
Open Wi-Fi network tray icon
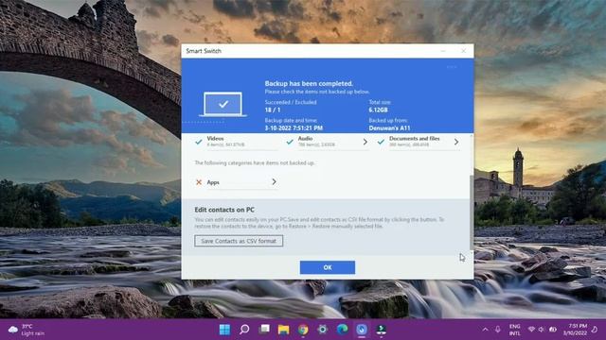[x=532, y=330]
